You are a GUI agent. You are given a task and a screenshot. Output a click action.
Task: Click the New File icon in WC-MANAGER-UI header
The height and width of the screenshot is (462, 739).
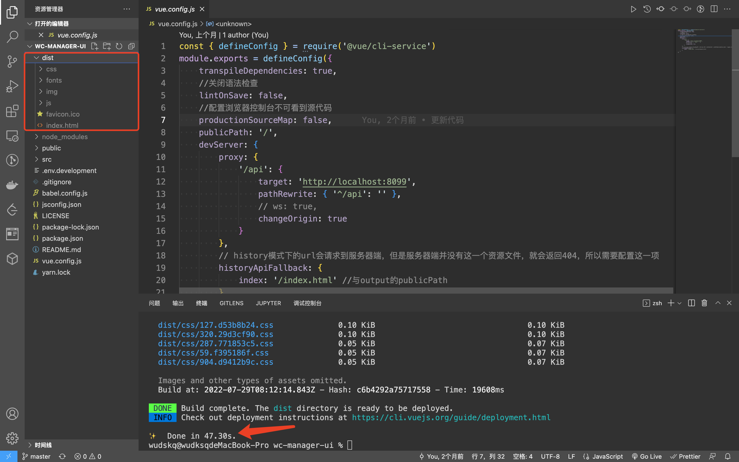(95, 46)
